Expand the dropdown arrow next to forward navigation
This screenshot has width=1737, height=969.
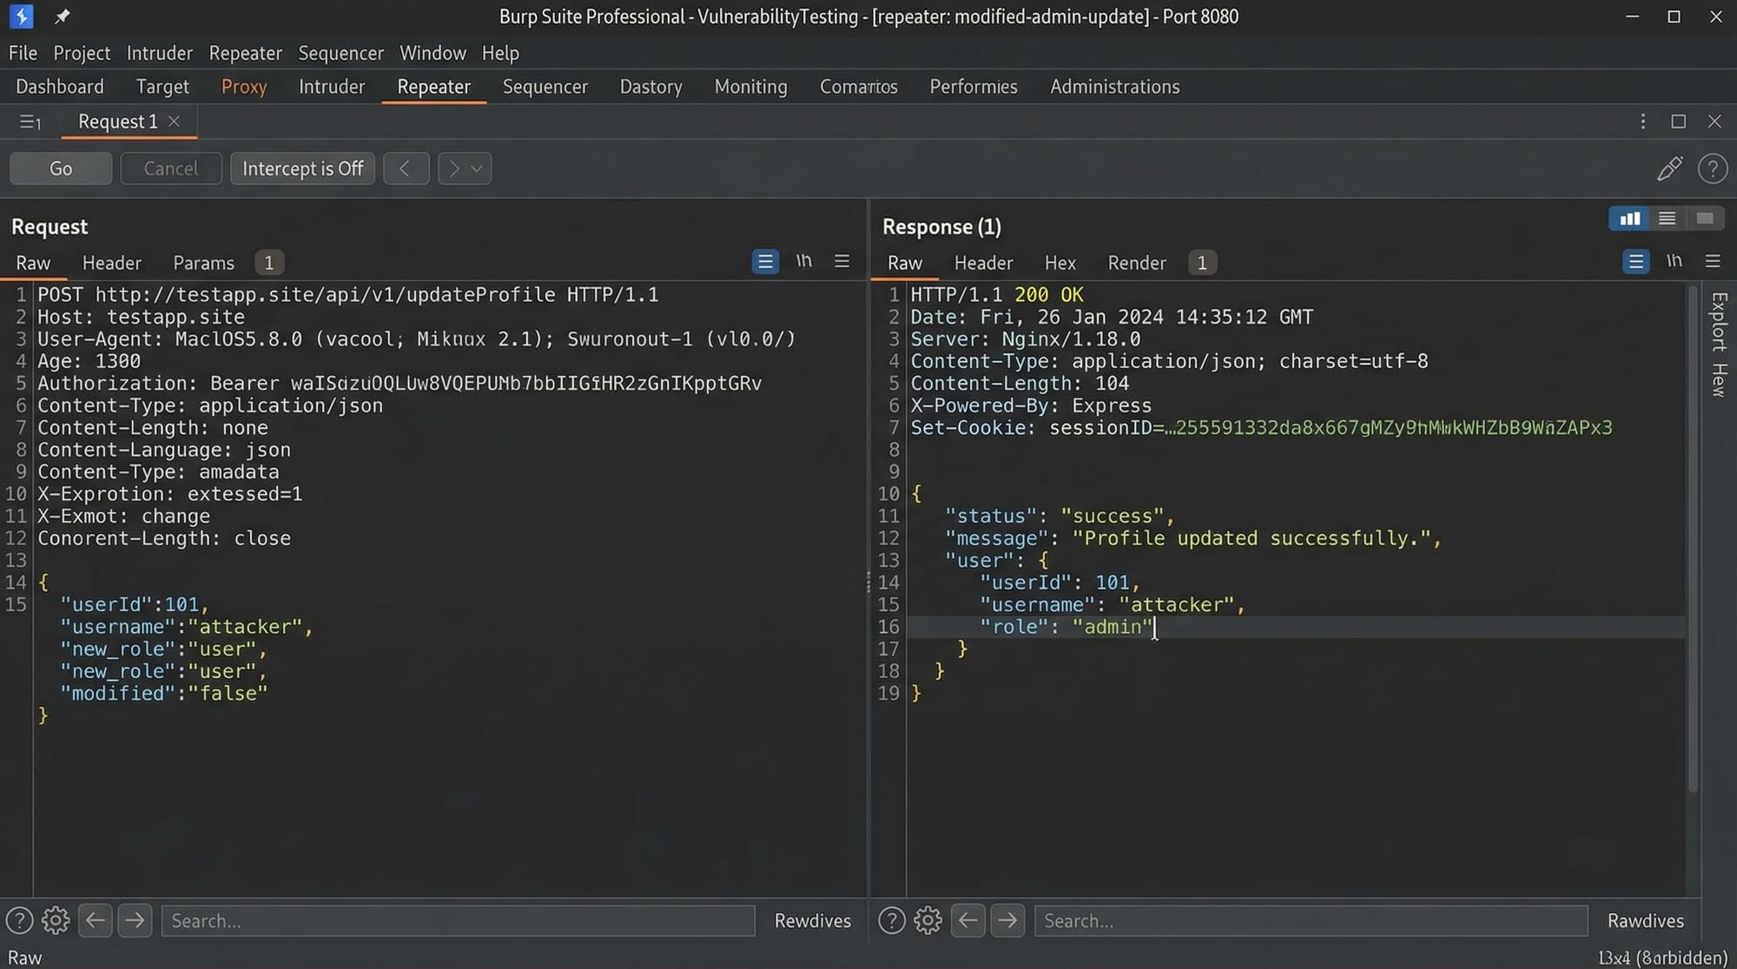(x=476, y=168)
